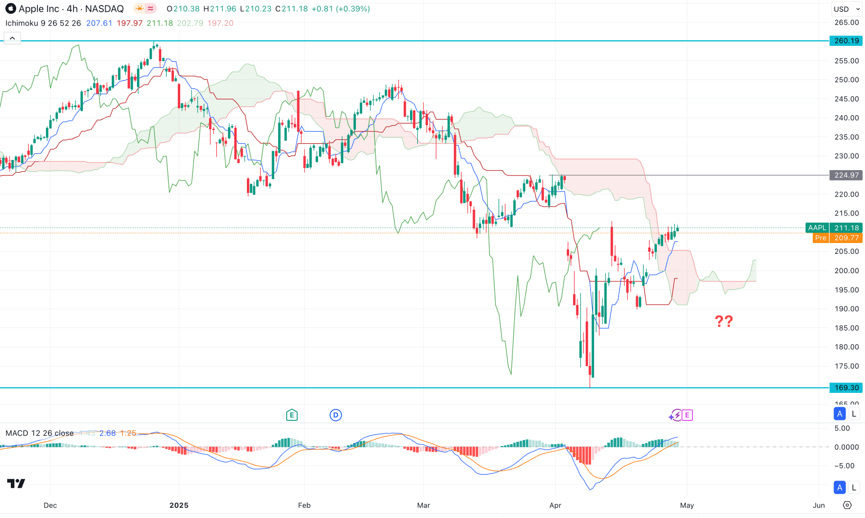Click the open price O210.38
Screen dimensions: 865x518
coord(183,9)
